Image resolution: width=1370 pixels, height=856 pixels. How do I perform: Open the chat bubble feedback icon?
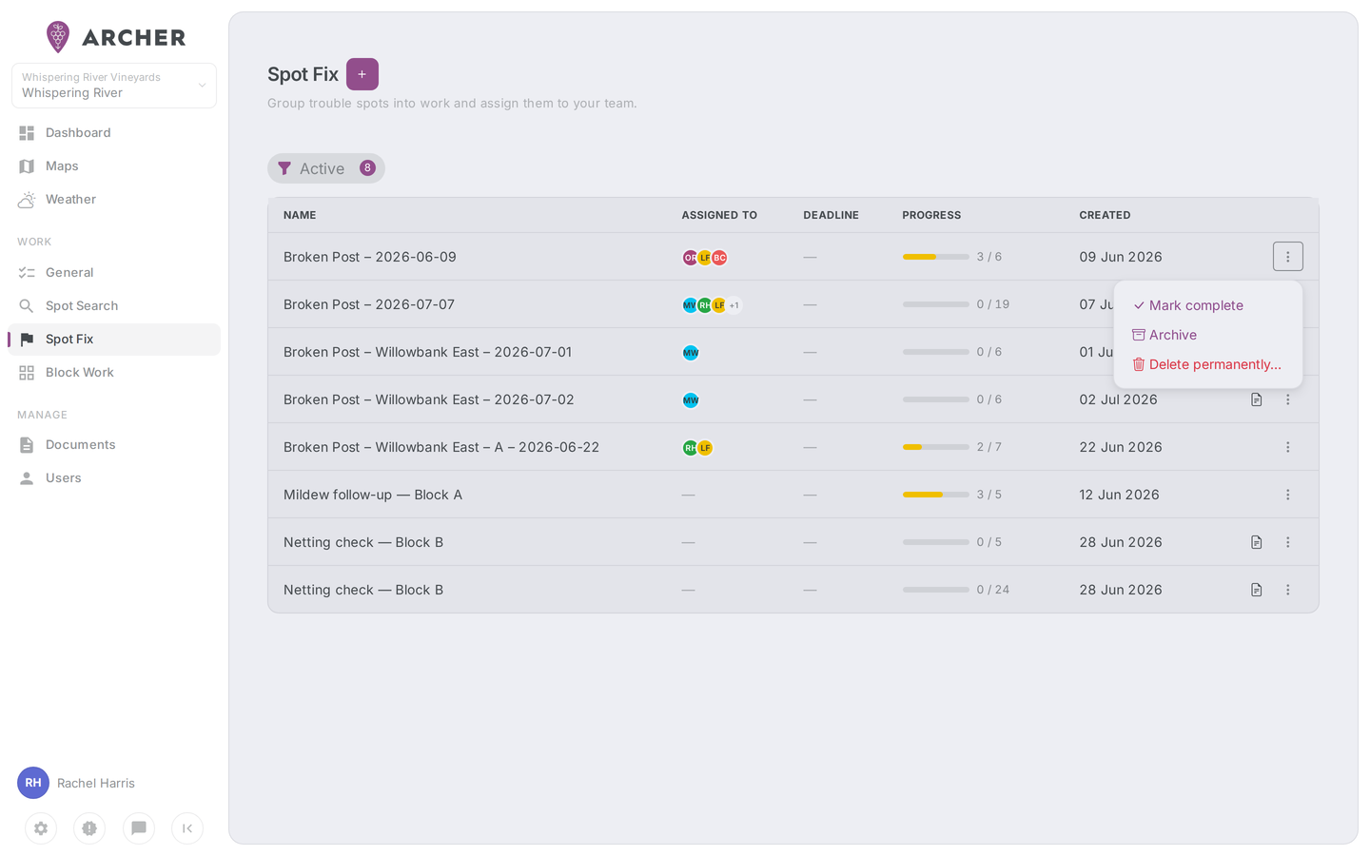coord(139,828)
